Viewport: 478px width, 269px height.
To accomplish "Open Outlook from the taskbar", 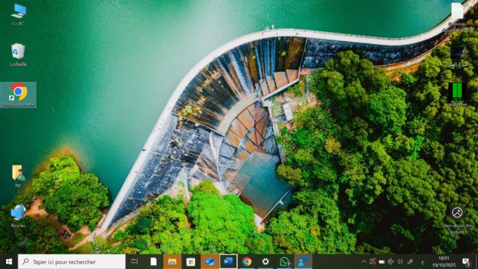I will 209,262.
